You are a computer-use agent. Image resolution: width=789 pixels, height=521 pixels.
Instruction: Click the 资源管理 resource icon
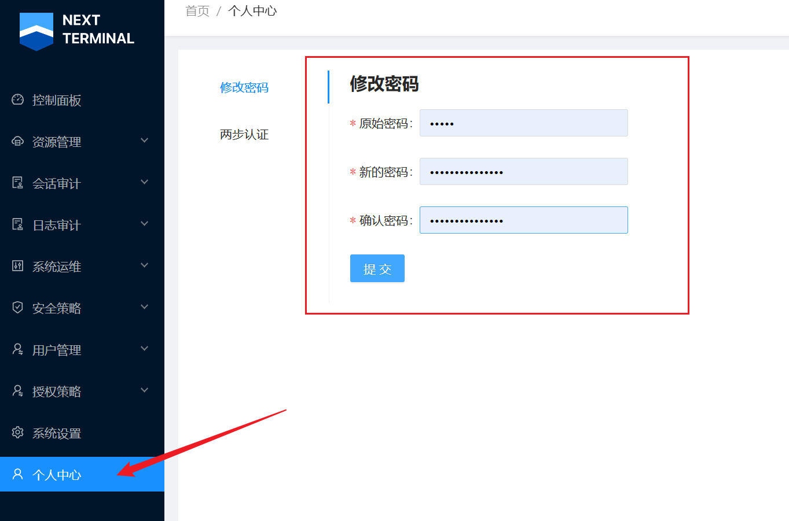tap(17, 142)
